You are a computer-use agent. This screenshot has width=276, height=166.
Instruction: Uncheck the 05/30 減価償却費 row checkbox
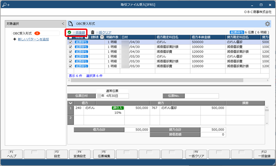pos(70,66)
